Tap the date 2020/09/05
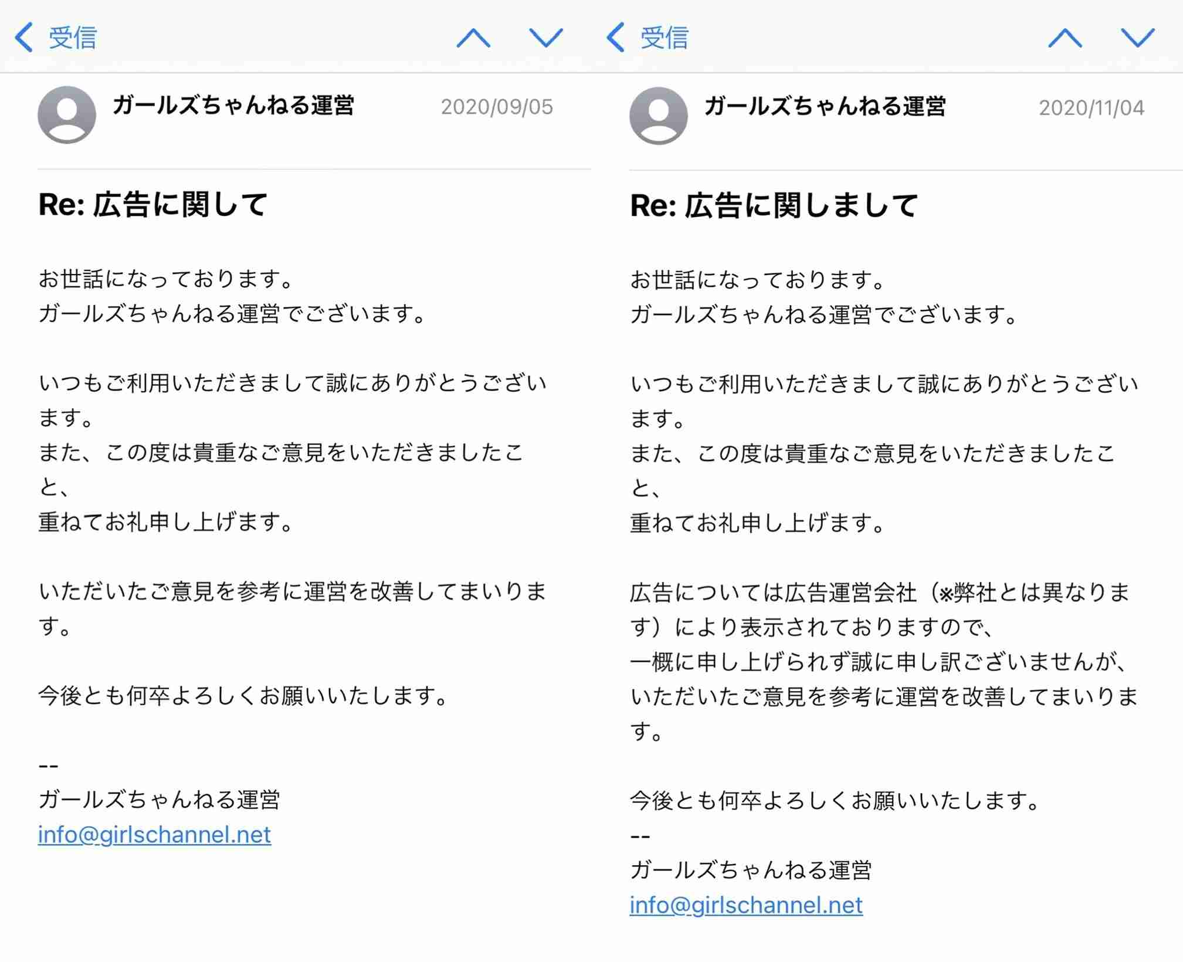Screen dimensions: 1183x962 (497, 107)
